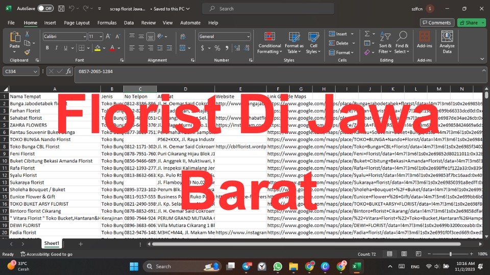Toggle top vertical alignment
The height and width of the screenshot is (275, 490).
tap(132, 36)
